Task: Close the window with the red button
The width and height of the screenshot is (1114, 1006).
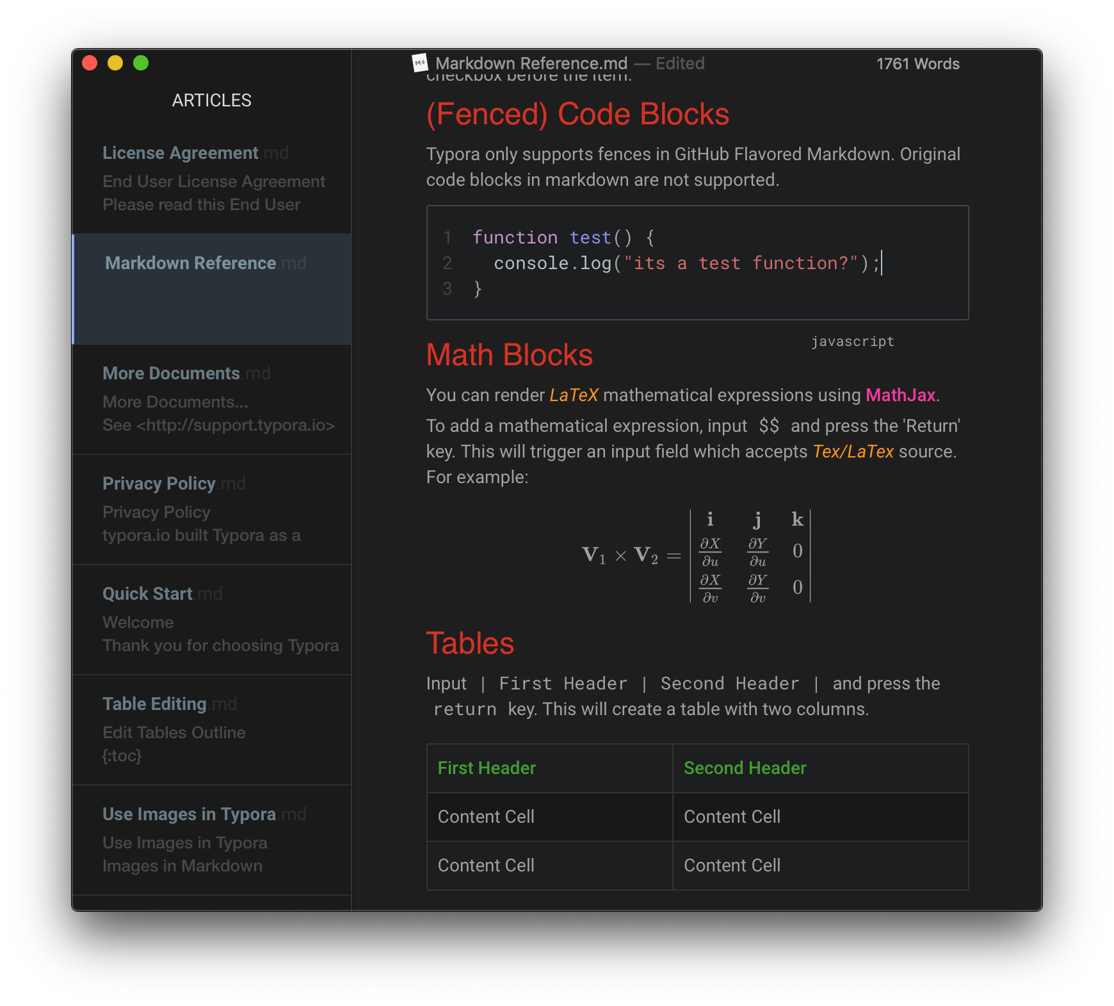Action: coord(90,63)
